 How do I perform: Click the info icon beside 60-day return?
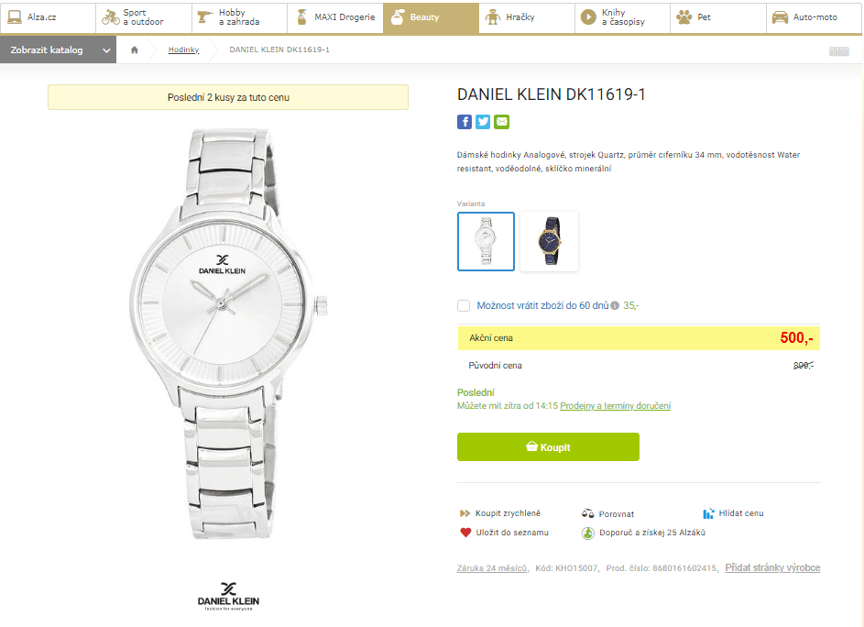[615, 306]
